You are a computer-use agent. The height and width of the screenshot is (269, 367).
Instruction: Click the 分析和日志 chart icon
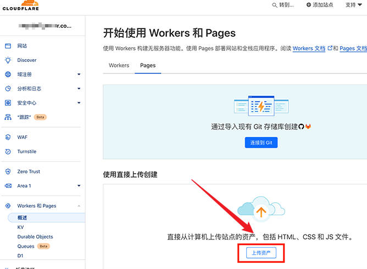[x=8, y=88]
